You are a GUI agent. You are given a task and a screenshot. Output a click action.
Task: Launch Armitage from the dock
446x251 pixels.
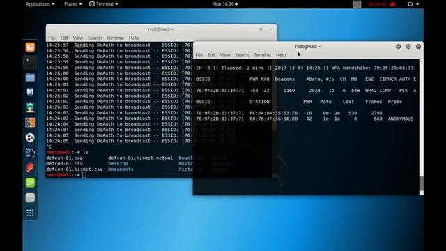pos(30,107)
